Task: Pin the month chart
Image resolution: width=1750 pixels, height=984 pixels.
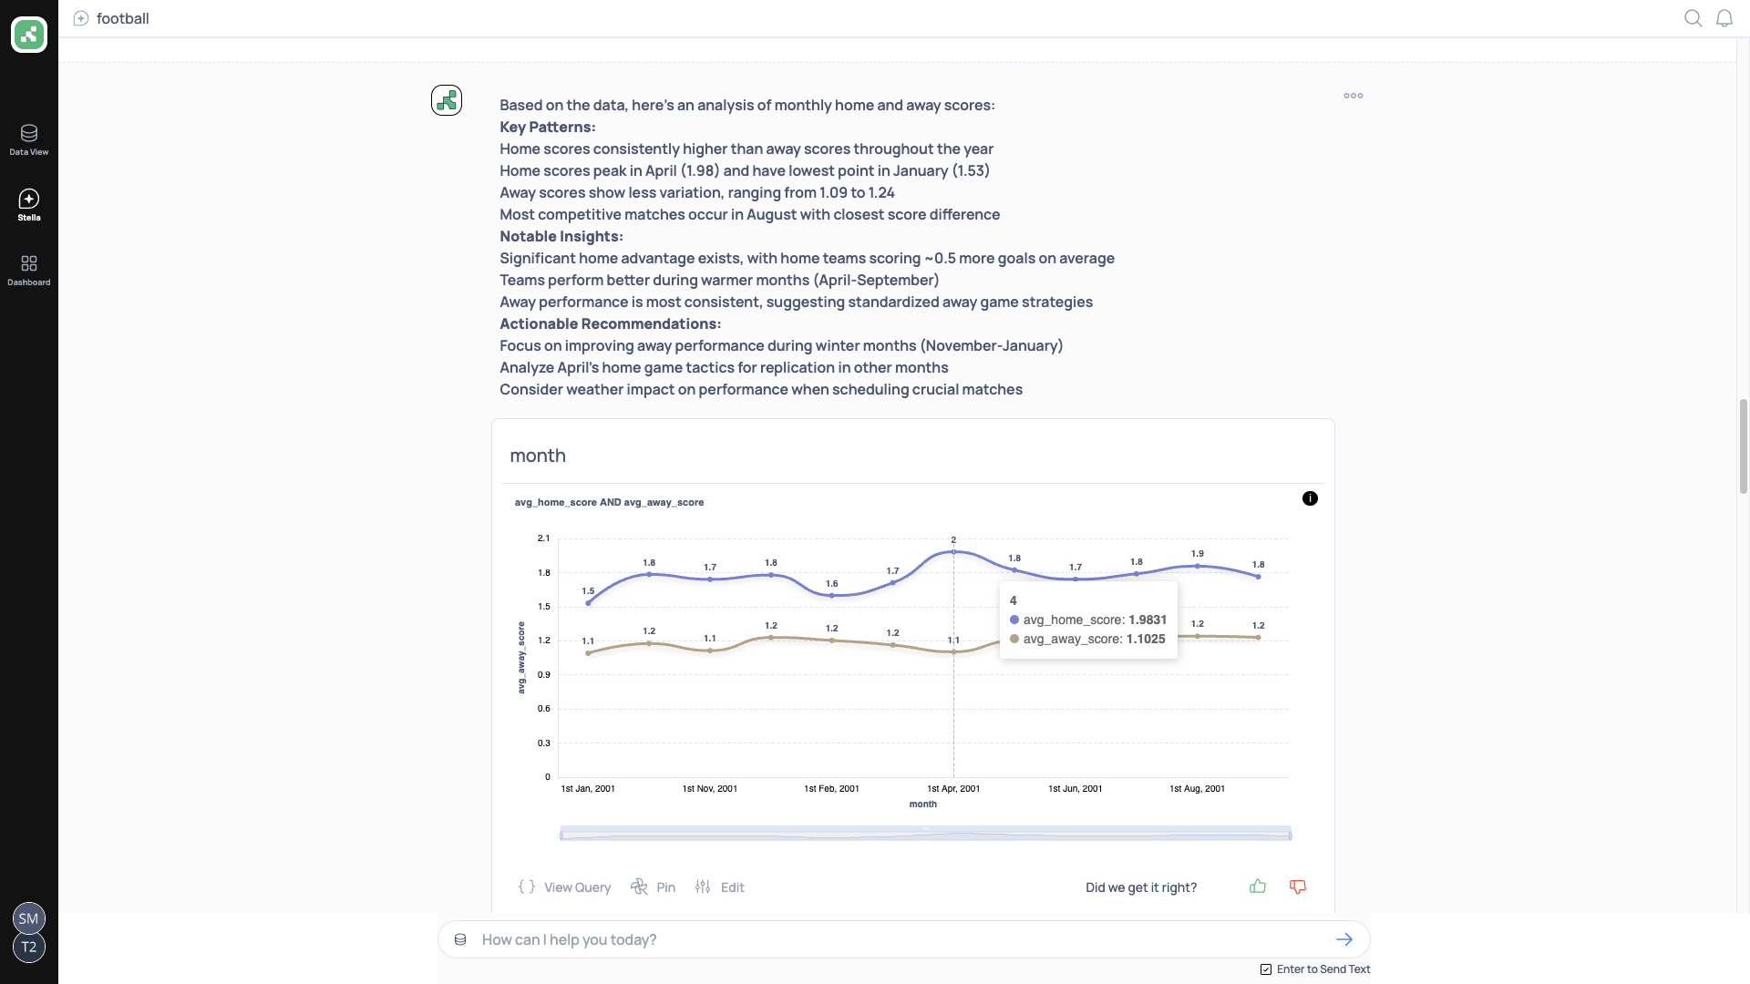Action: (654, 887)
